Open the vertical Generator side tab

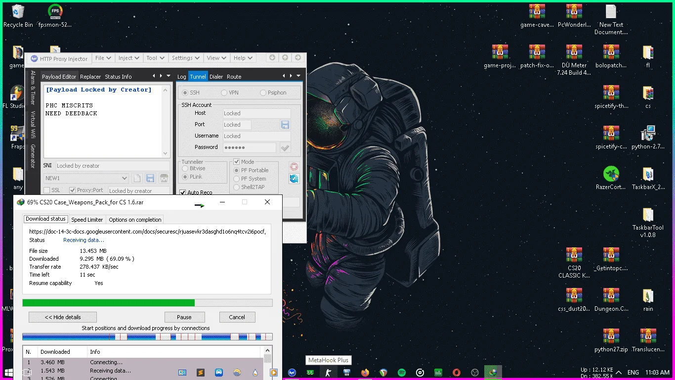[x=33, y=156]
